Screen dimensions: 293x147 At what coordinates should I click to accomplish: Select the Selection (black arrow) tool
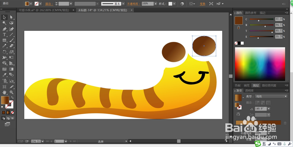click(x=4, y=17)
